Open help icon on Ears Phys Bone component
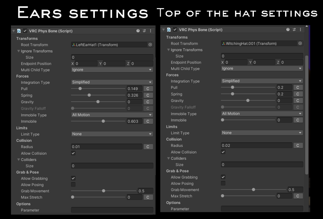The image size is (323, 219). pyautogui.click(x=138, y=31)
